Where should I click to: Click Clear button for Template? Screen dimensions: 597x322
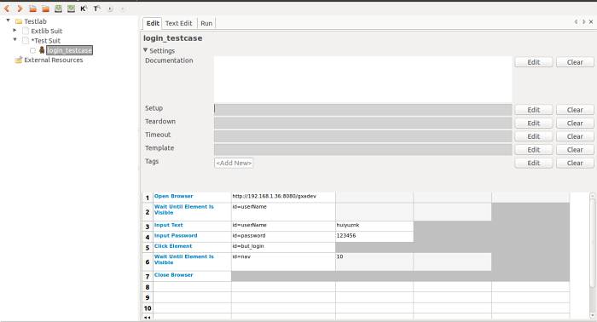coord(575,150)
